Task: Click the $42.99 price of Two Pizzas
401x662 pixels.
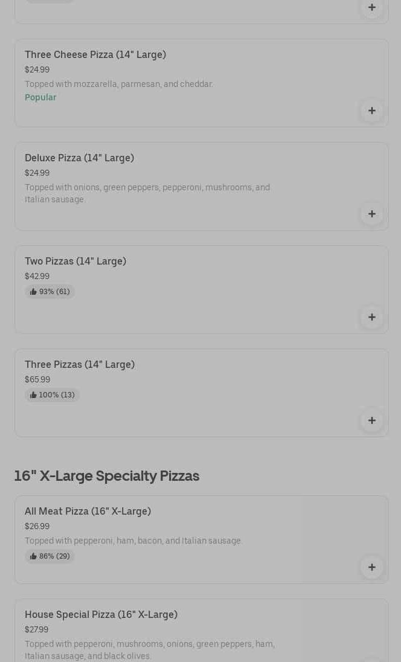Action: coord(37,276)
